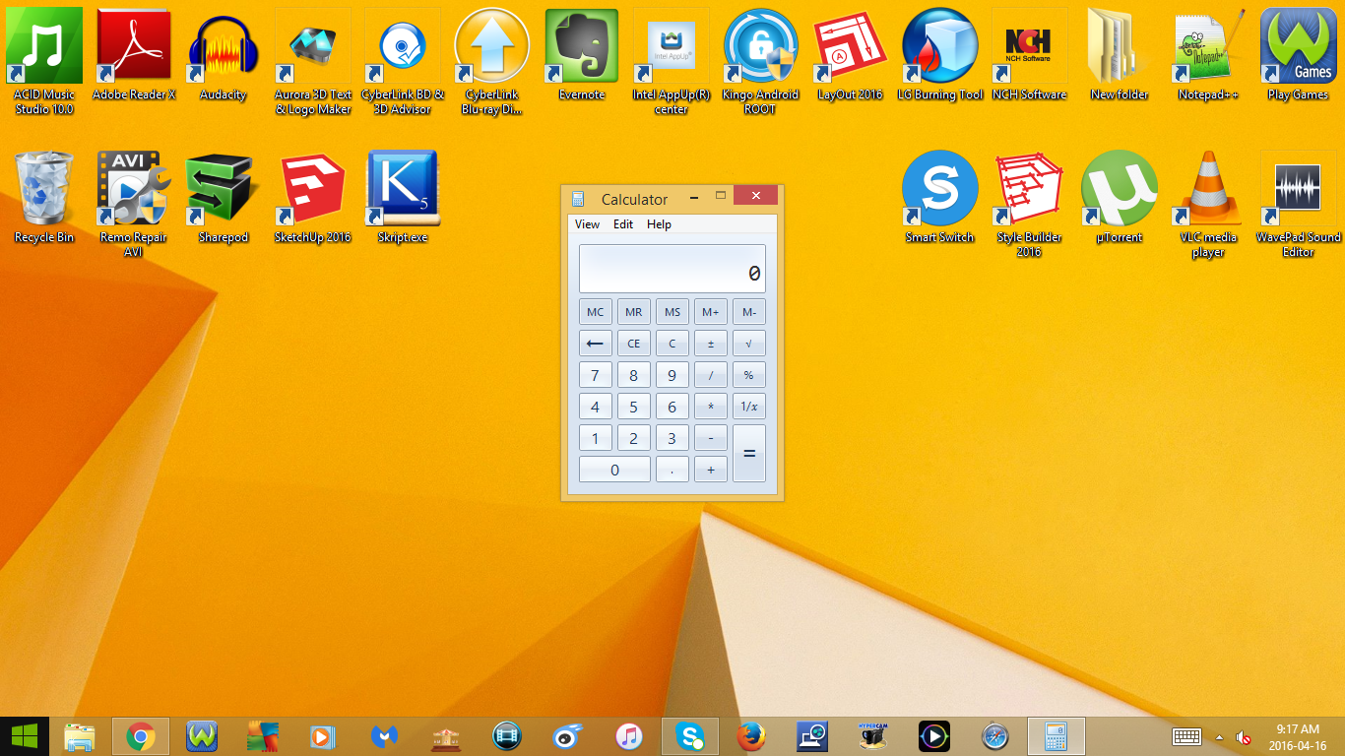Click the MR memory recall button
This screenshot has width=1345, height=756.
(633, 312)
